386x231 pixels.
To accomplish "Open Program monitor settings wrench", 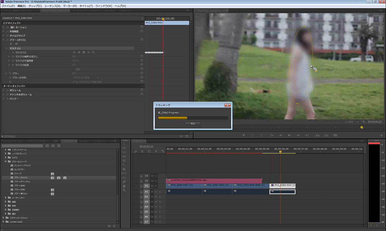I will coord(364,122).
